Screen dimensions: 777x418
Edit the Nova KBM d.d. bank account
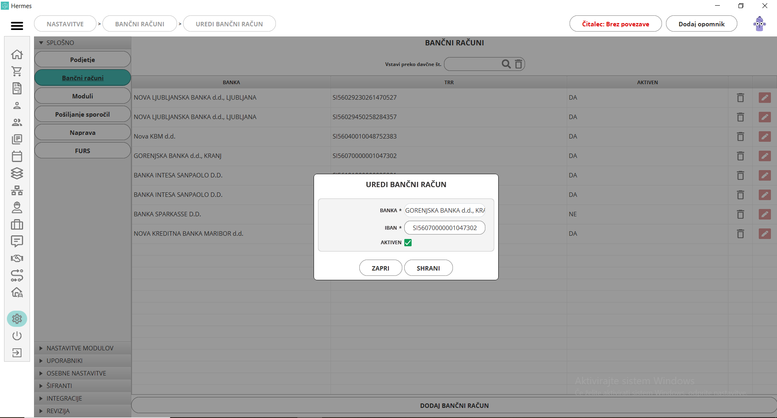click(765, 136)
